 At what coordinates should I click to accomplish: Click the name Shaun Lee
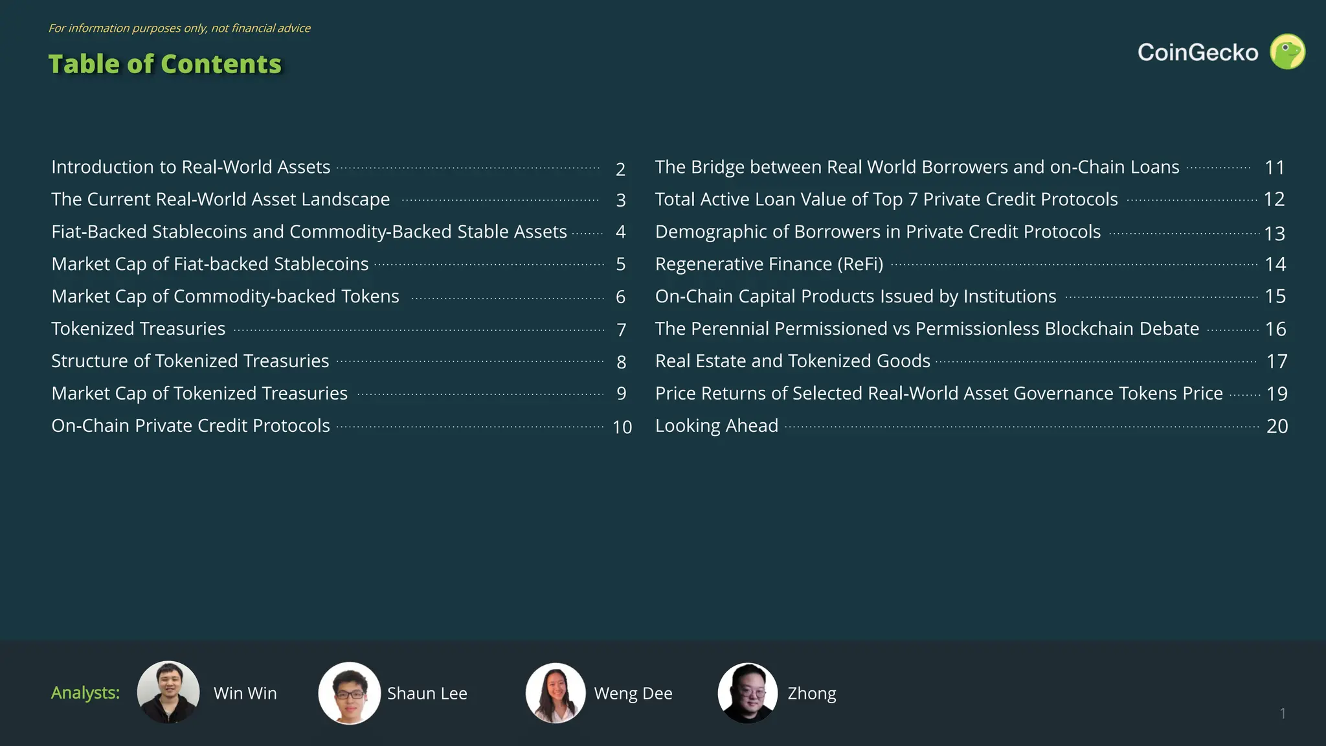427,693
